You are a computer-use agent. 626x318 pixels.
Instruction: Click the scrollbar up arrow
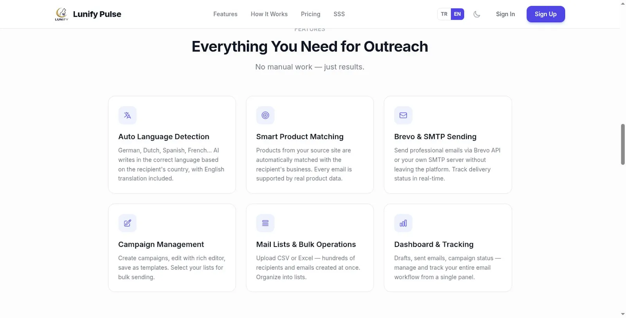tap(623, 4)
